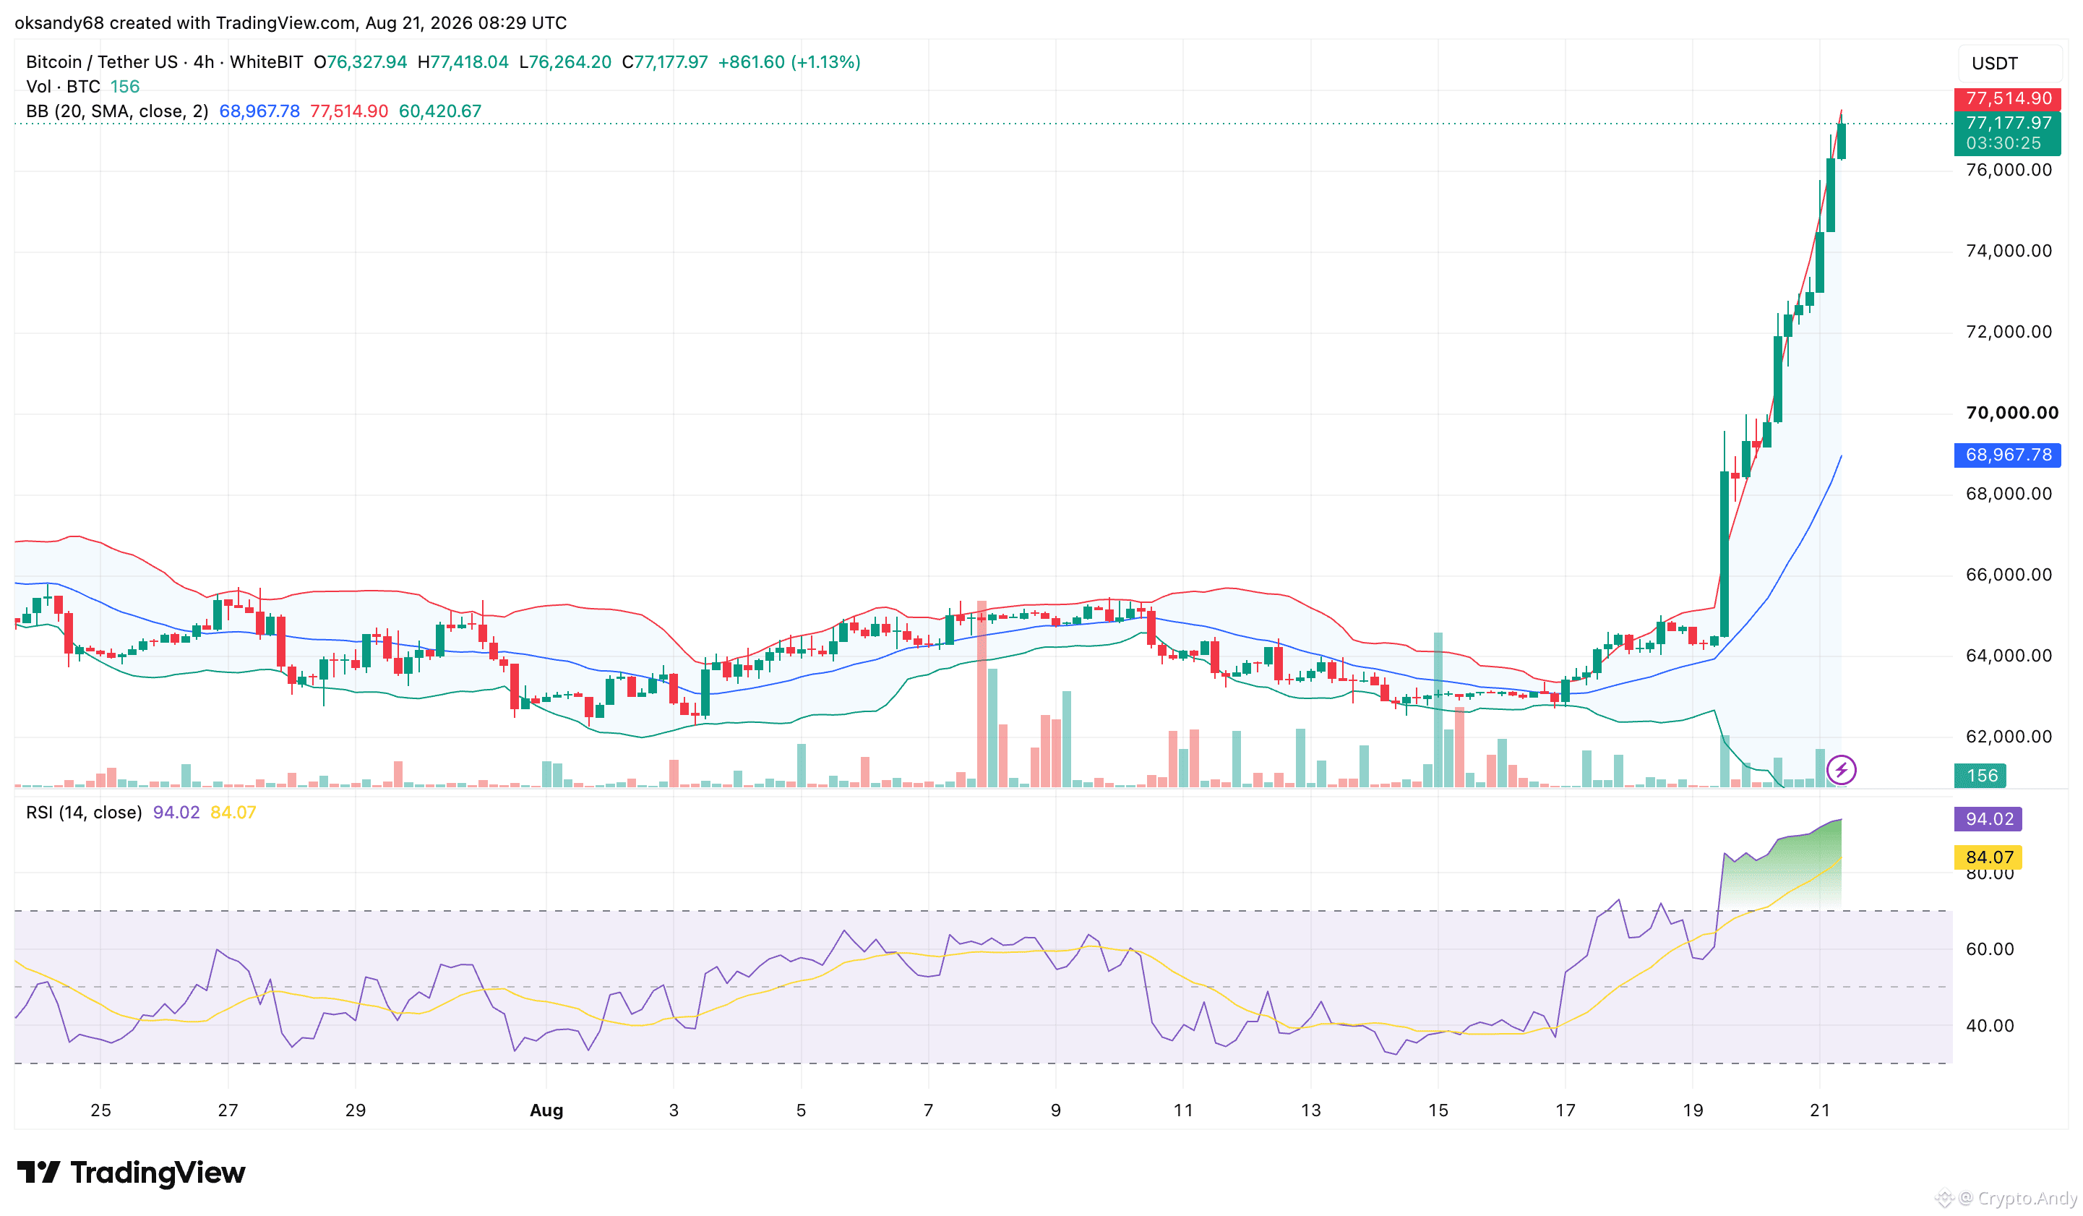2083x1216 pixels.
Task: Click the 7 date label on the time axis
Action: pyautogui.click(x=928, y=1110)
